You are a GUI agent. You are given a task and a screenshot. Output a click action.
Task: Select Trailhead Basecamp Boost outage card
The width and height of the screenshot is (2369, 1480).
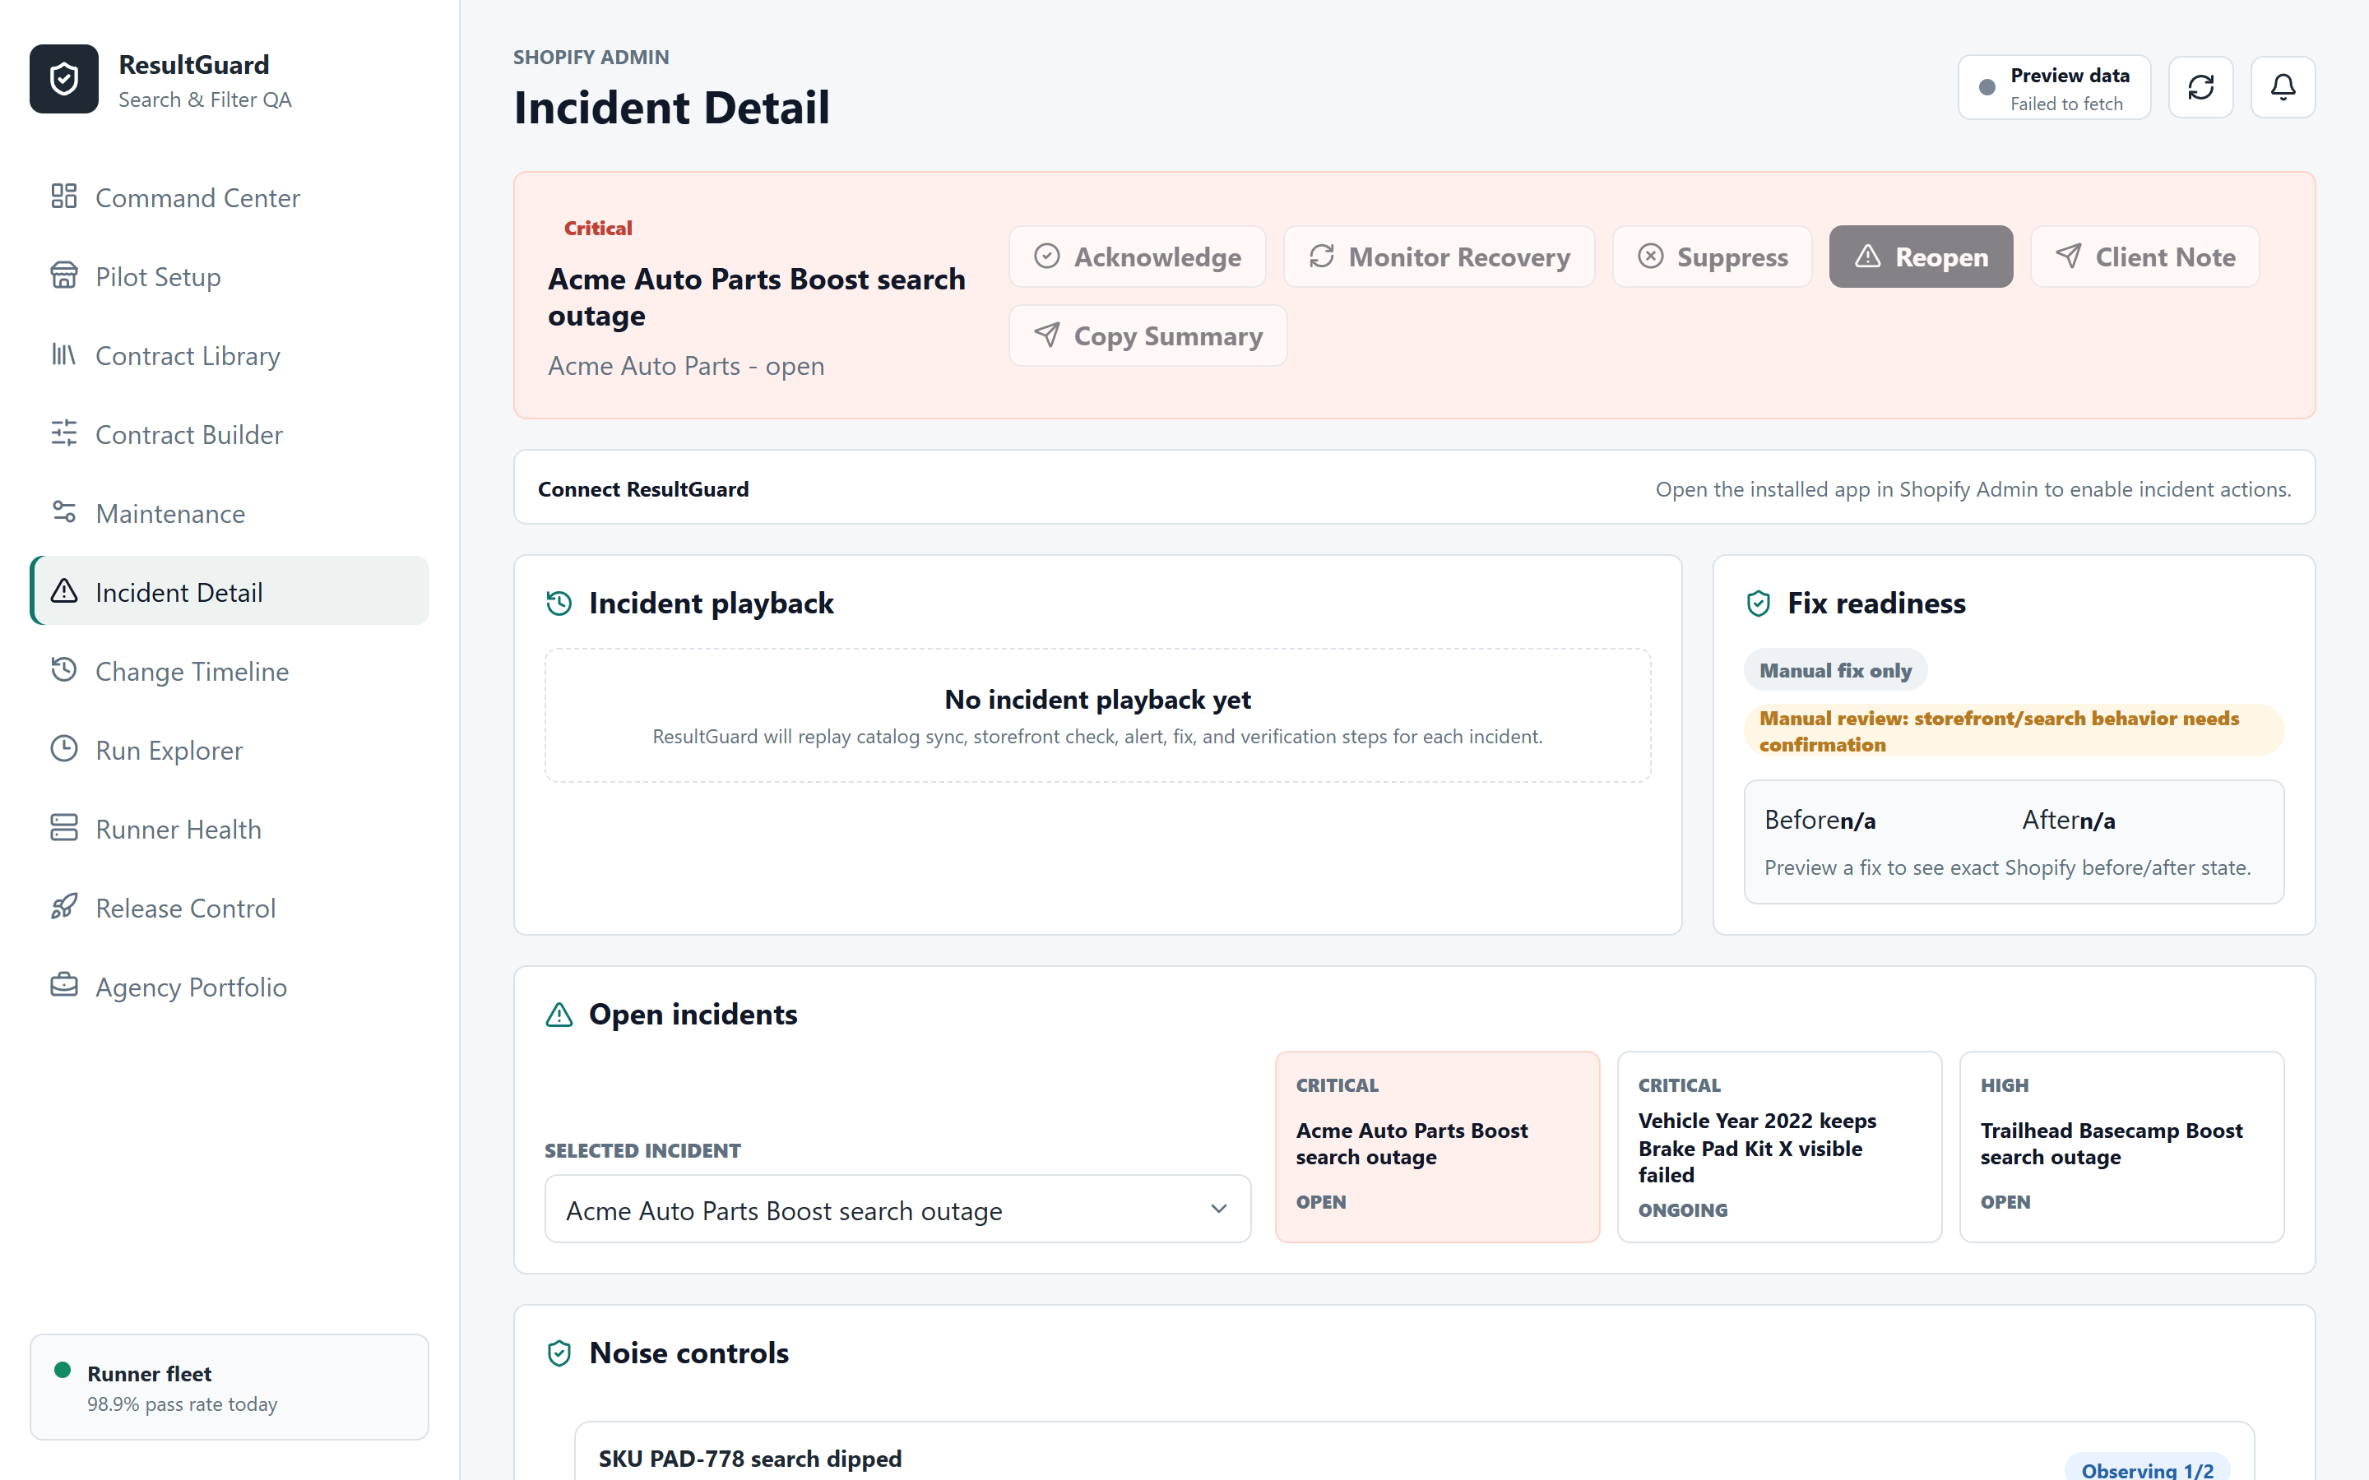(x=2121, y=1147)
